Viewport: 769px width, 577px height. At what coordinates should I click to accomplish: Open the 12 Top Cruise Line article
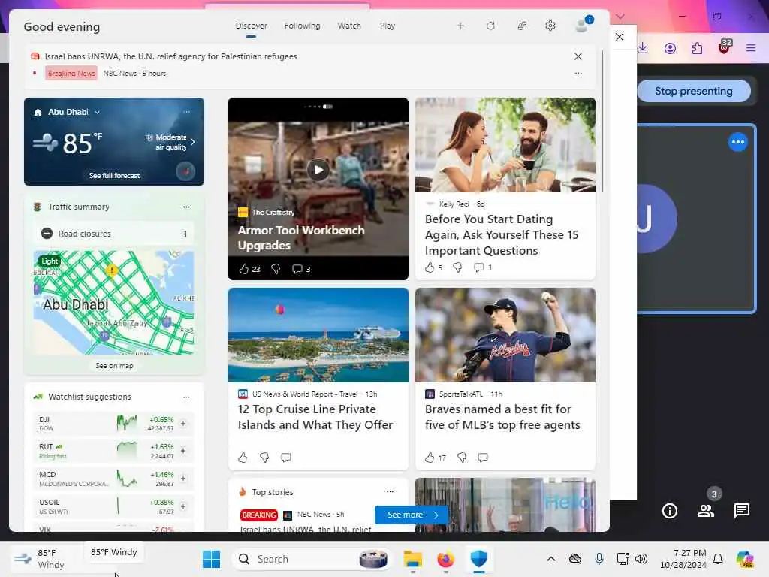coord(315,416)
